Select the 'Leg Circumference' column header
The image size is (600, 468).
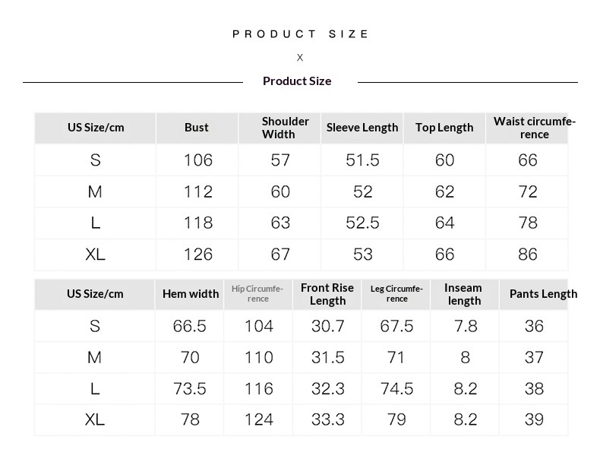tap(396, 294)
